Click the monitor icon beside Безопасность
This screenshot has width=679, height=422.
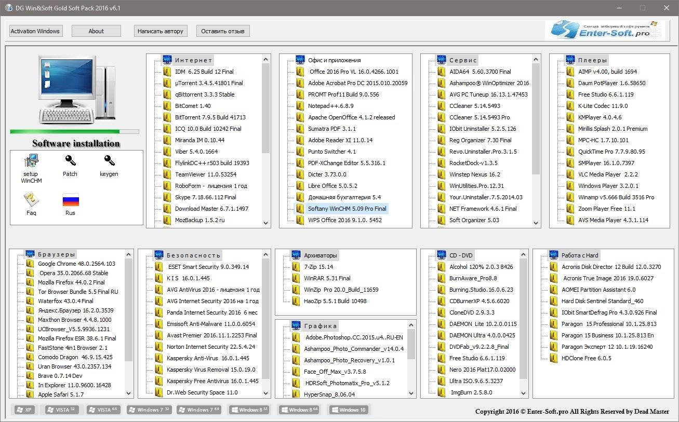[x=159, y=255]
